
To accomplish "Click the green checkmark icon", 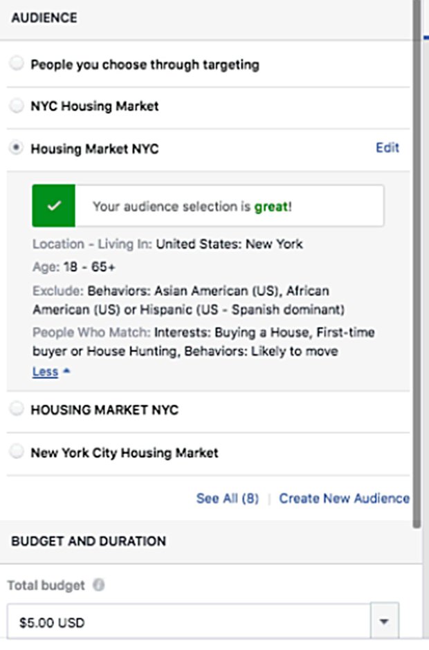I will (x=53, y=206).
